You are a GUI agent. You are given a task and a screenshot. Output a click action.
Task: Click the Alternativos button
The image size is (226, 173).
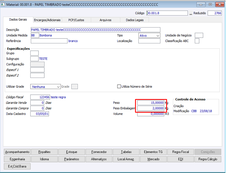click(x=99, y=159)
